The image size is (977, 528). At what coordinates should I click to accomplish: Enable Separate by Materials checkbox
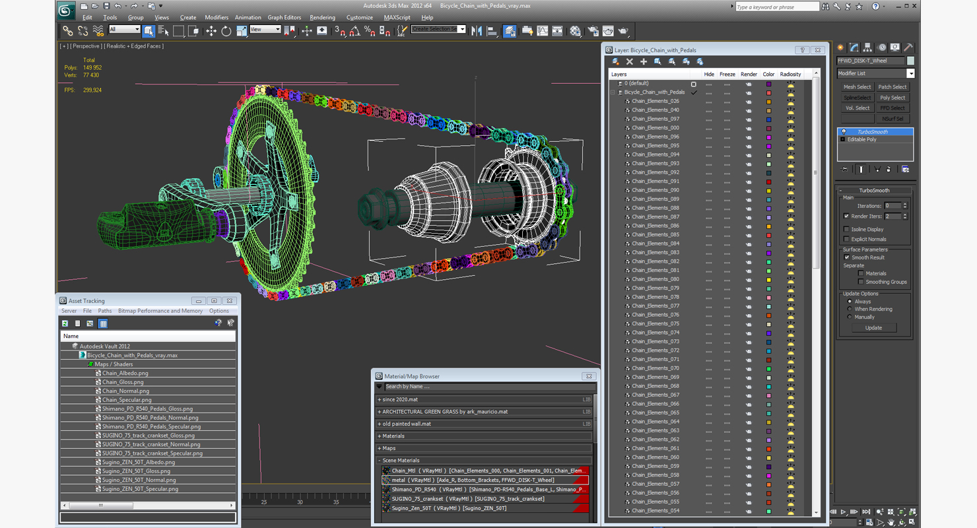[861, 273]
